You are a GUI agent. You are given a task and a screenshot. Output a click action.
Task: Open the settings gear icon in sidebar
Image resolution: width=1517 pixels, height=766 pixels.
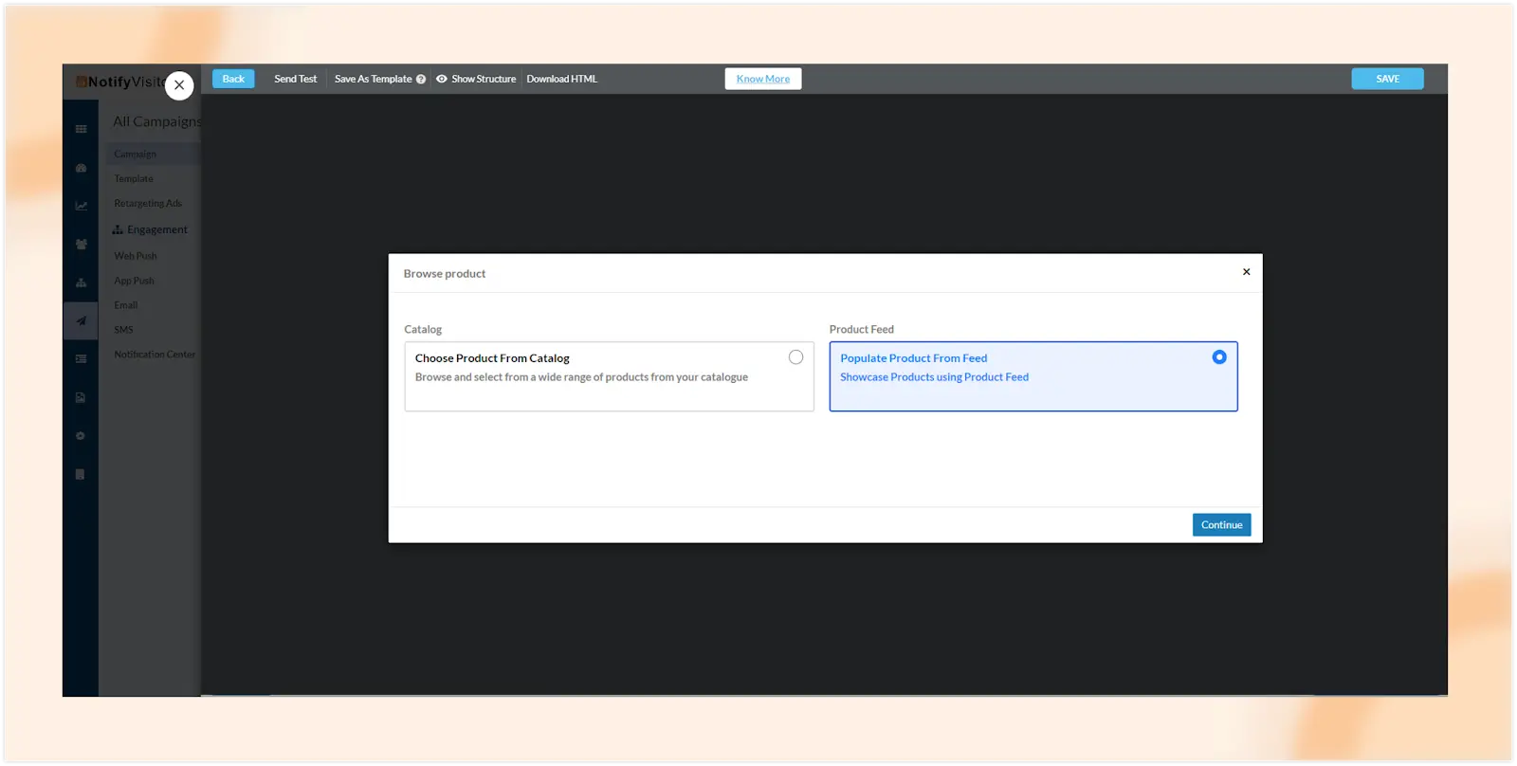(x=81, y=436)
